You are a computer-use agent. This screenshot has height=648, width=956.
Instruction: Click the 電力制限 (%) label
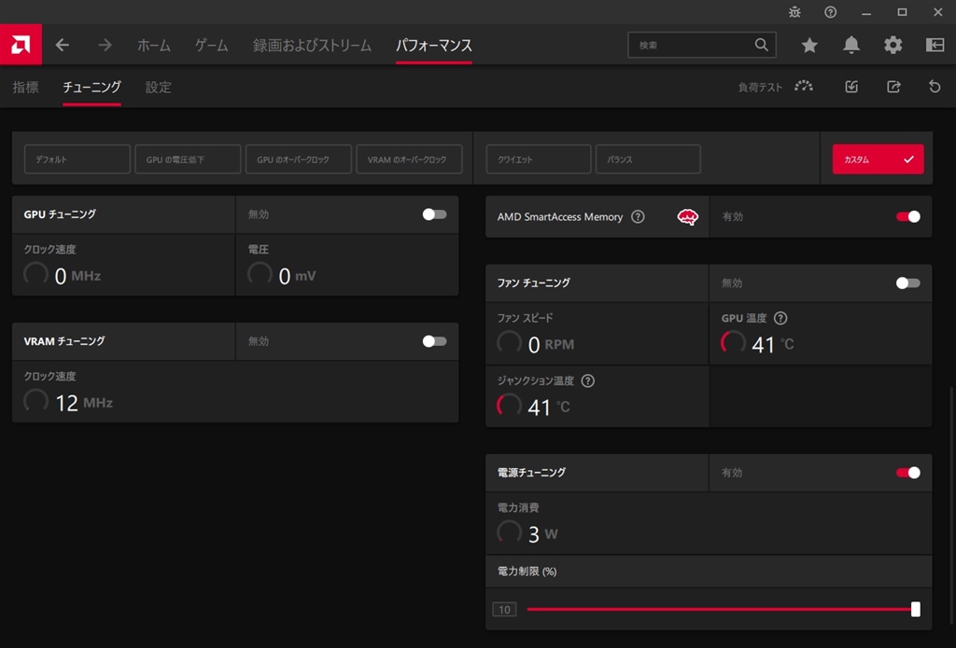click(x=527, y=572)
